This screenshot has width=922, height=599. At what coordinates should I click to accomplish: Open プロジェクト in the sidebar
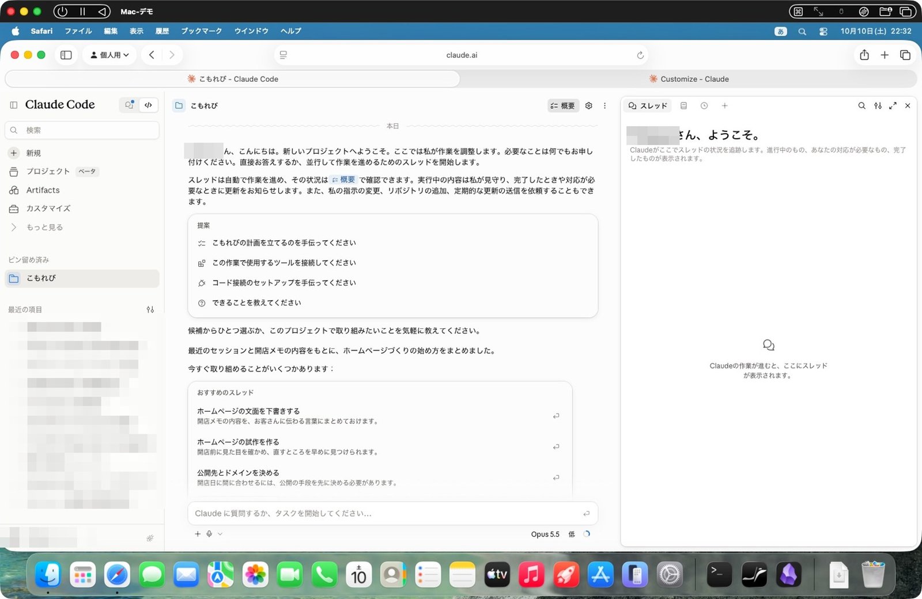[x=82, y=172]
